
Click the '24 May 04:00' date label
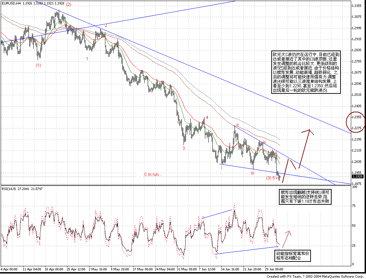tap(164, 269)
